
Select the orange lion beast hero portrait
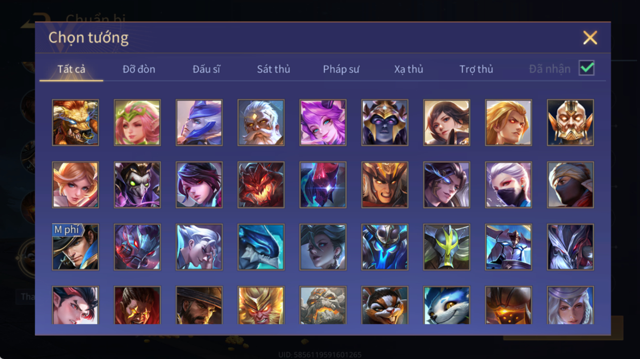[75, 123]
